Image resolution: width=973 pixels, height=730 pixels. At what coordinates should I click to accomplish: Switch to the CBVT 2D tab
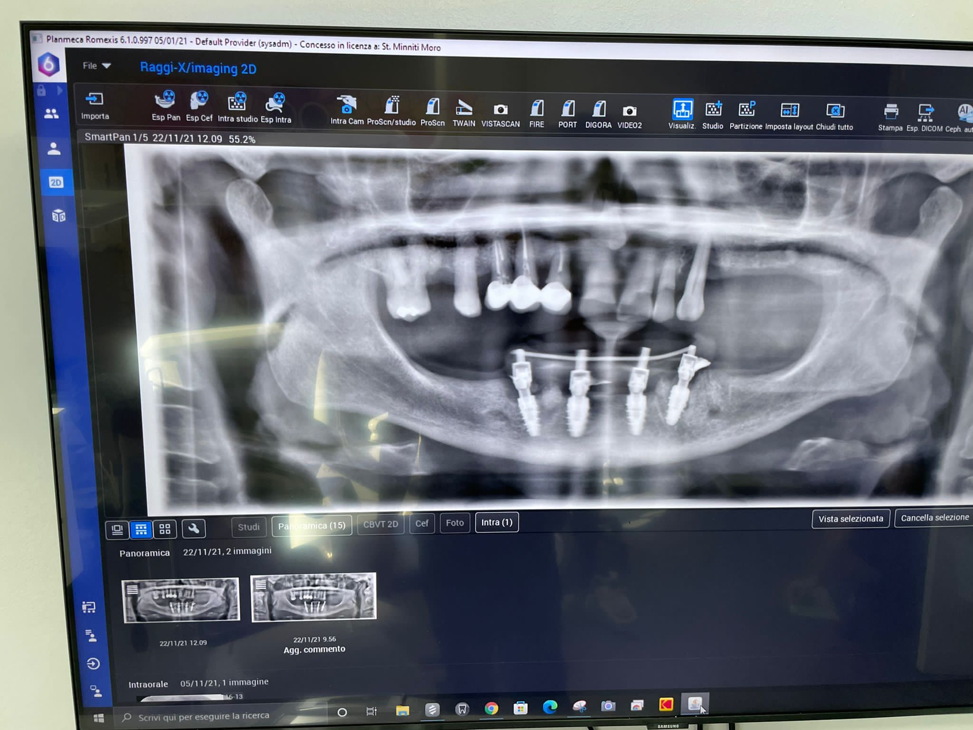click(380, 524)
